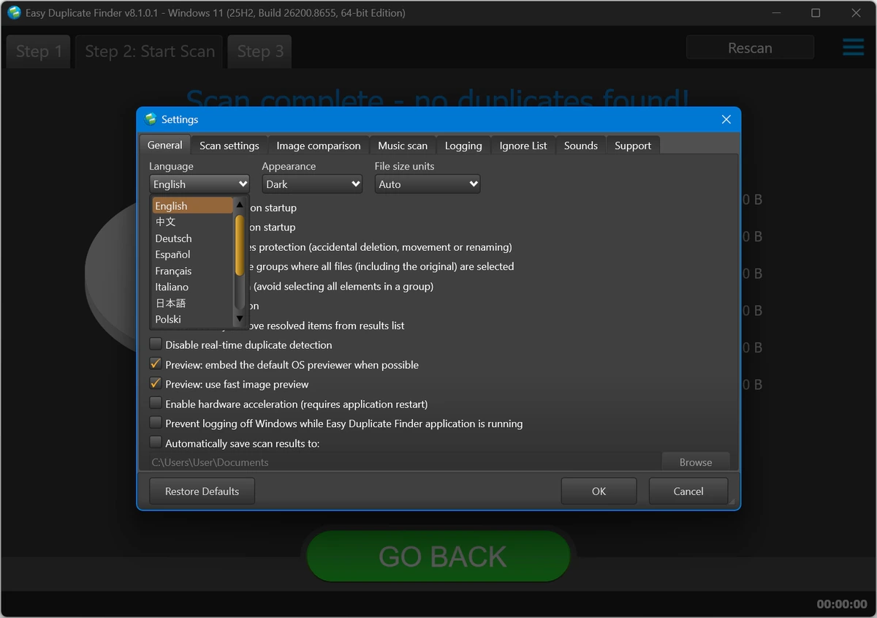
Task: Maximize the Easy Duplicate Finder window
Action: coord(816,12)
